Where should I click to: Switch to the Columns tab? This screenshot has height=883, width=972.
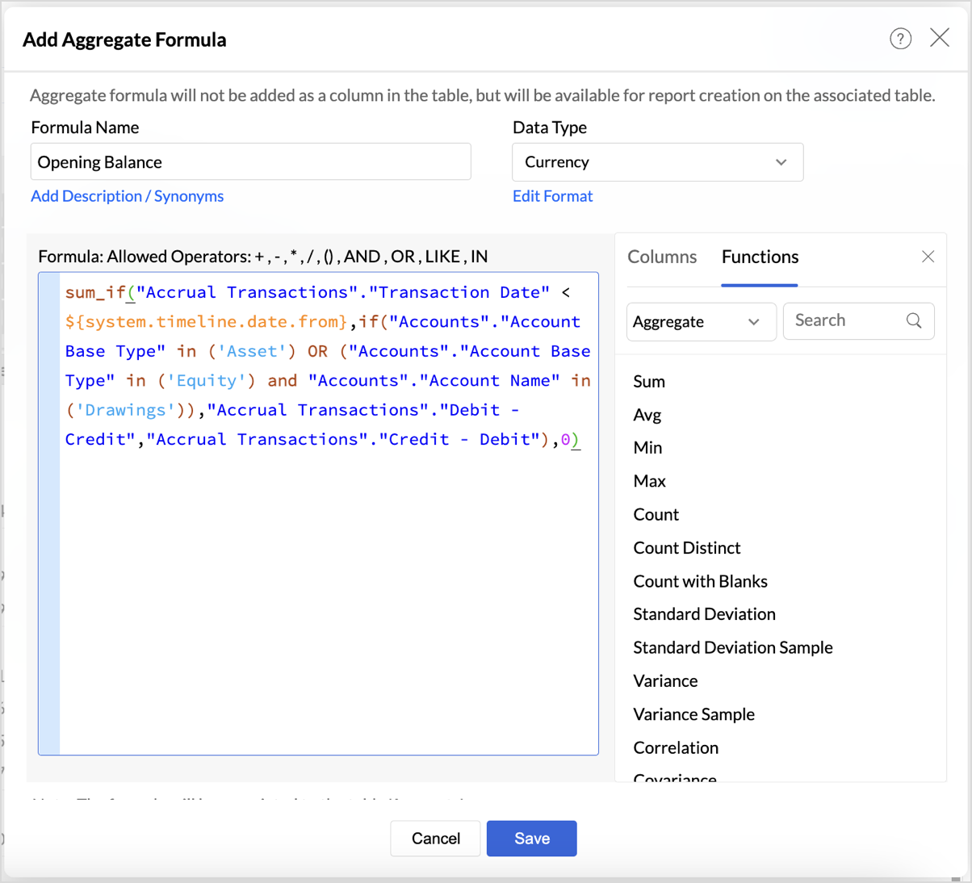click(661, 257)
